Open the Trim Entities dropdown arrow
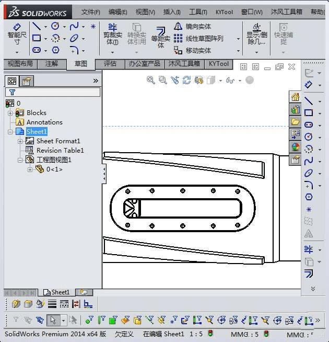This screenshot has height=342, width=329. (x=113, y=52)
